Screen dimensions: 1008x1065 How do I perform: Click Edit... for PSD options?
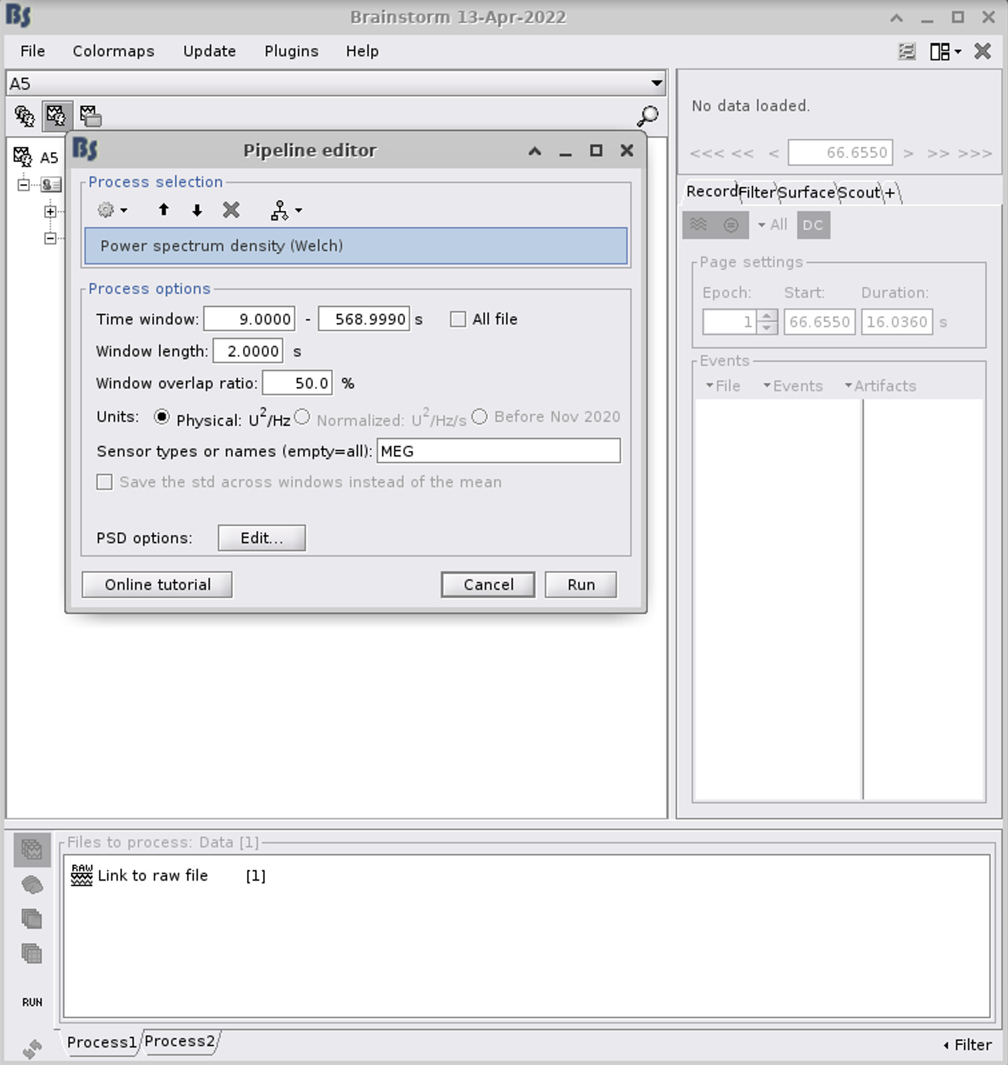point(262,538)
